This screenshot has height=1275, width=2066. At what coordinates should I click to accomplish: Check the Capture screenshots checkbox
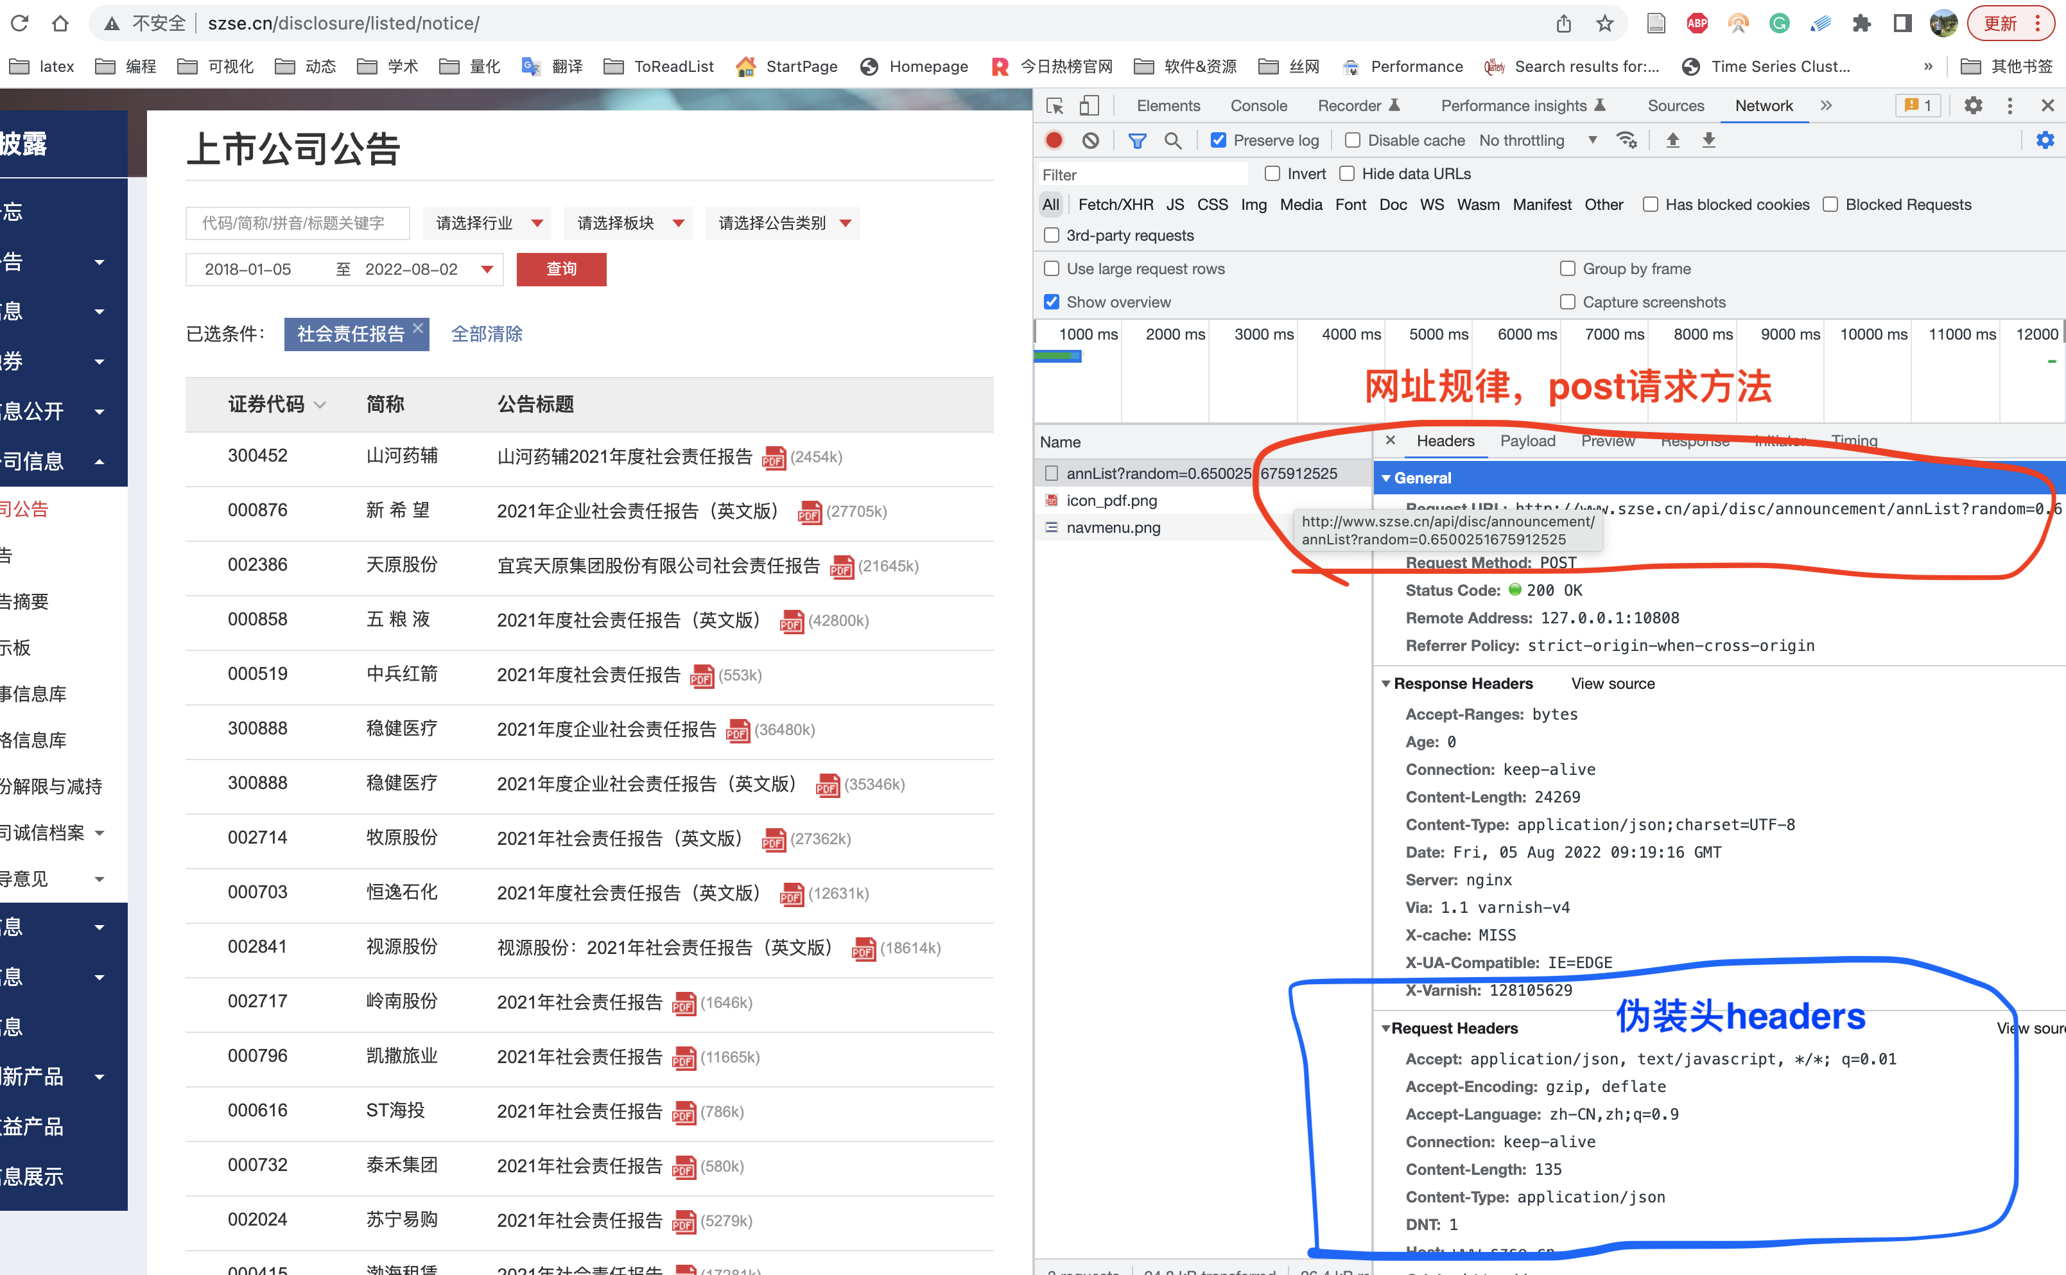(x=1568, y=302)
